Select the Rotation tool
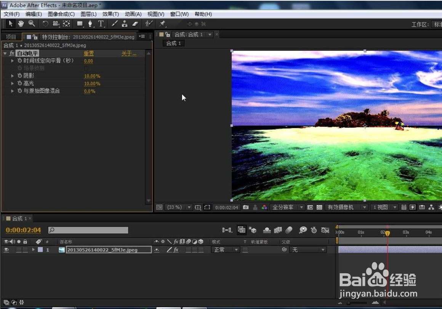 pos(45,24)
